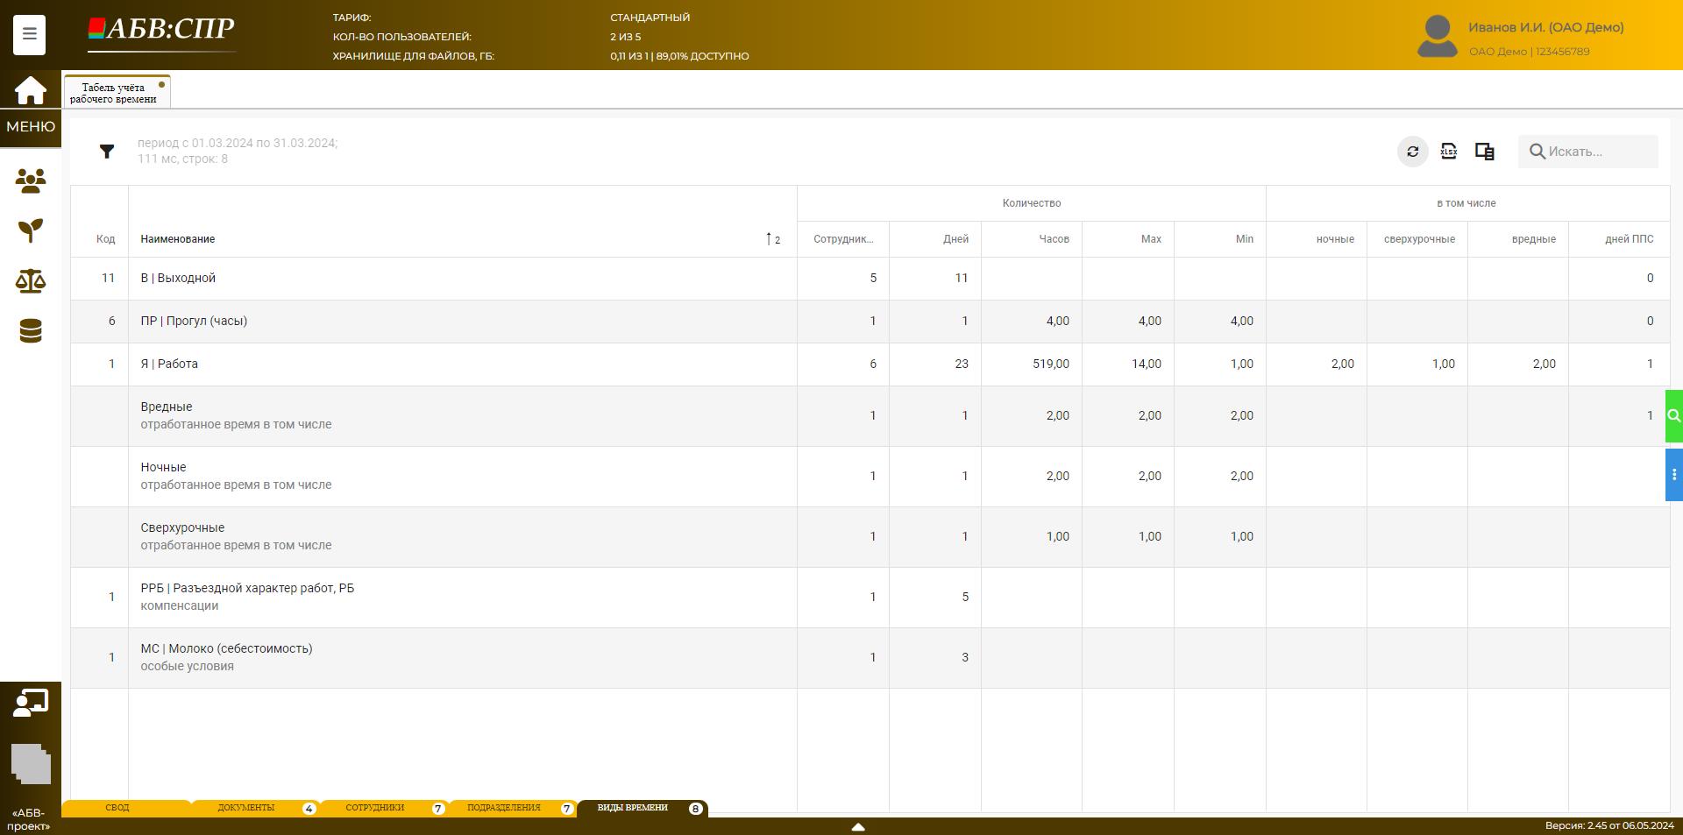This screenshot has width=1683, height=835.
Task: Click the green search side button
Action: [1673, 416]
